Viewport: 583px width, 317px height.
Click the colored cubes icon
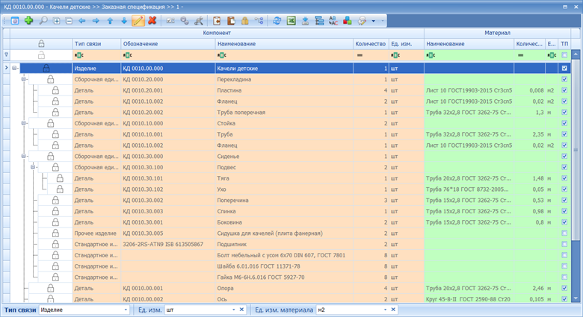pyautogui.click(x=348, y=21)
